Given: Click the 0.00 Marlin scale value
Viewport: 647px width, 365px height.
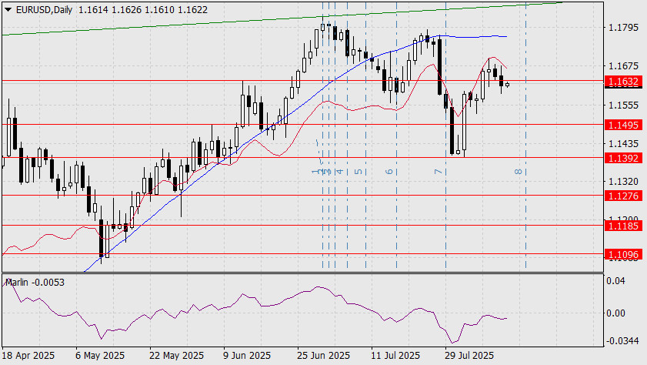Looking at the screenshot, I should (615, 313).
